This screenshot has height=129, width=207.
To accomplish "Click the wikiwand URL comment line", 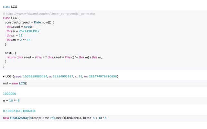I will (x=49, y=14).
